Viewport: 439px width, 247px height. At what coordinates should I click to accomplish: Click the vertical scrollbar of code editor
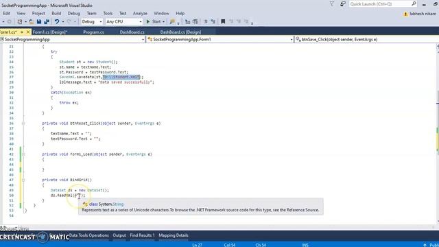click(438, 134)
